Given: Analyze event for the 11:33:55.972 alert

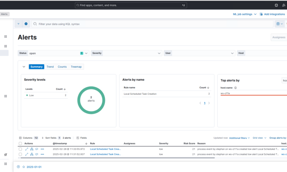Looking at the screenshot, I should (32, 149).
